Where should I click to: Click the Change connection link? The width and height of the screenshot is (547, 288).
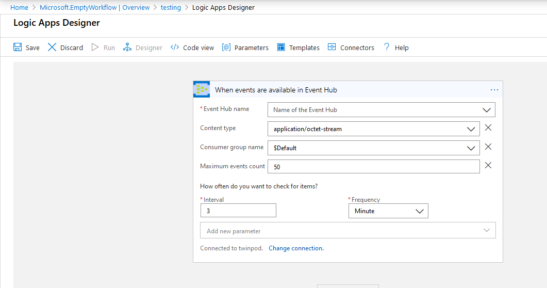coord(296,248)
